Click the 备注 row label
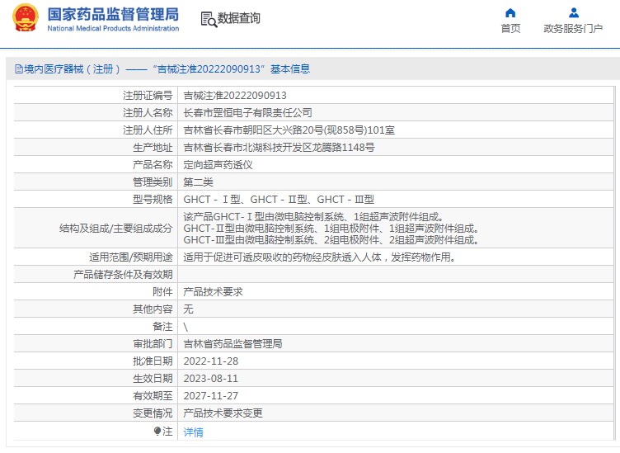 [x=162, y=327]
